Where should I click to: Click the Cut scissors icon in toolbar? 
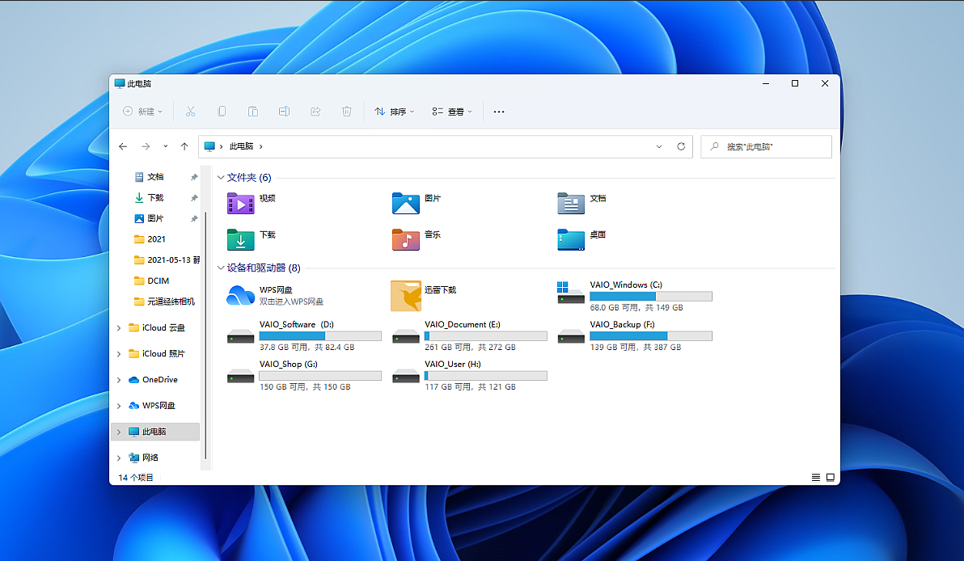(191, 112)
